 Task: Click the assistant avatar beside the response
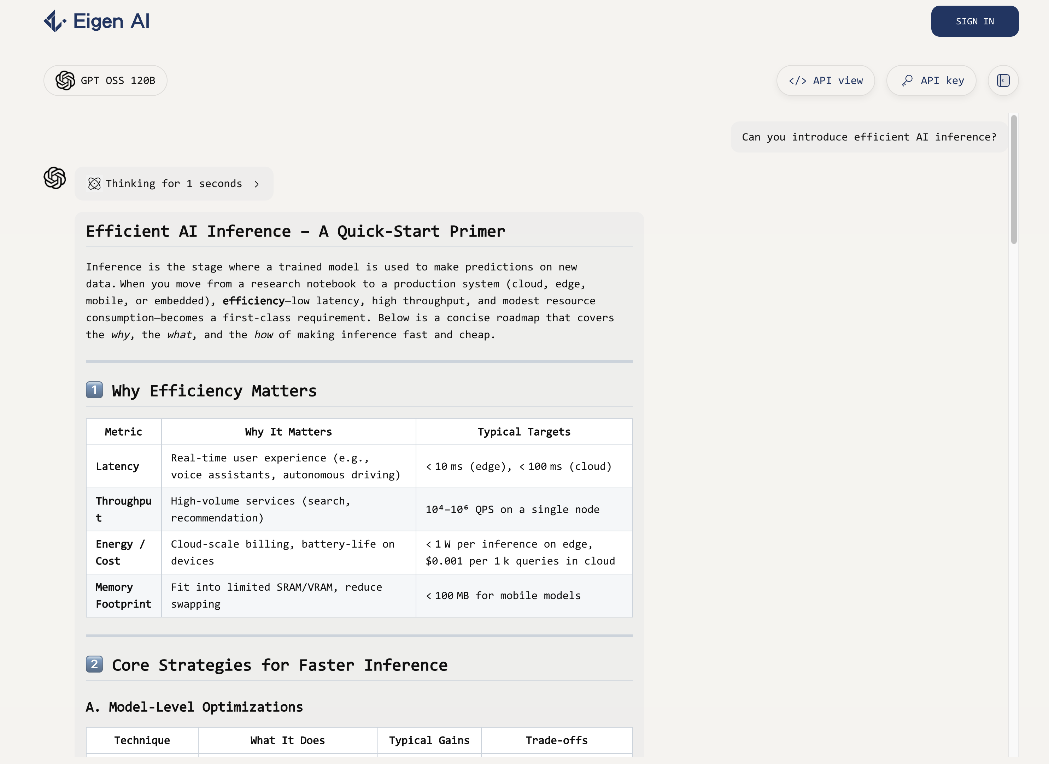pos(55,178)
